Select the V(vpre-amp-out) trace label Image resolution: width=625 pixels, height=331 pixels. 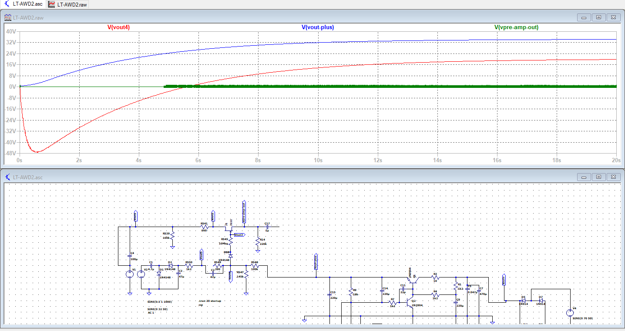click(x=516, y=27)
